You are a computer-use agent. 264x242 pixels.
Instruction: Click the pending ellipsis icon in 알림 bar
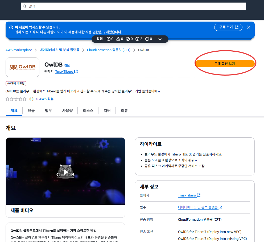147,39
